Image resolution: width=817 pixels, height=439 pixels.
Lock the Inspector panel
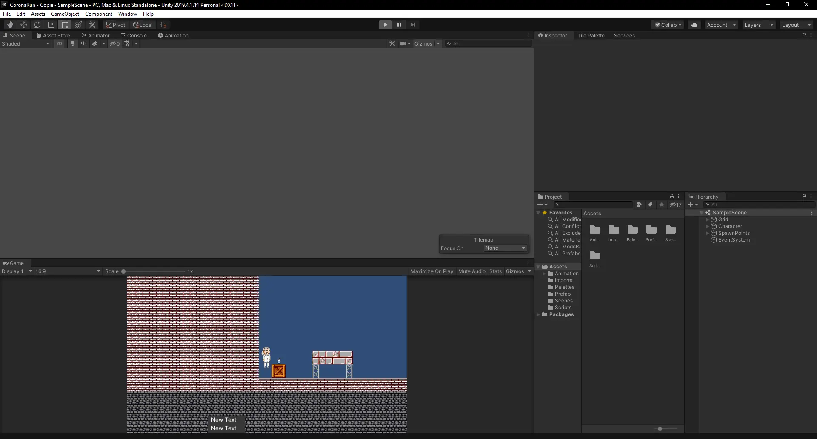click(804, 35)
